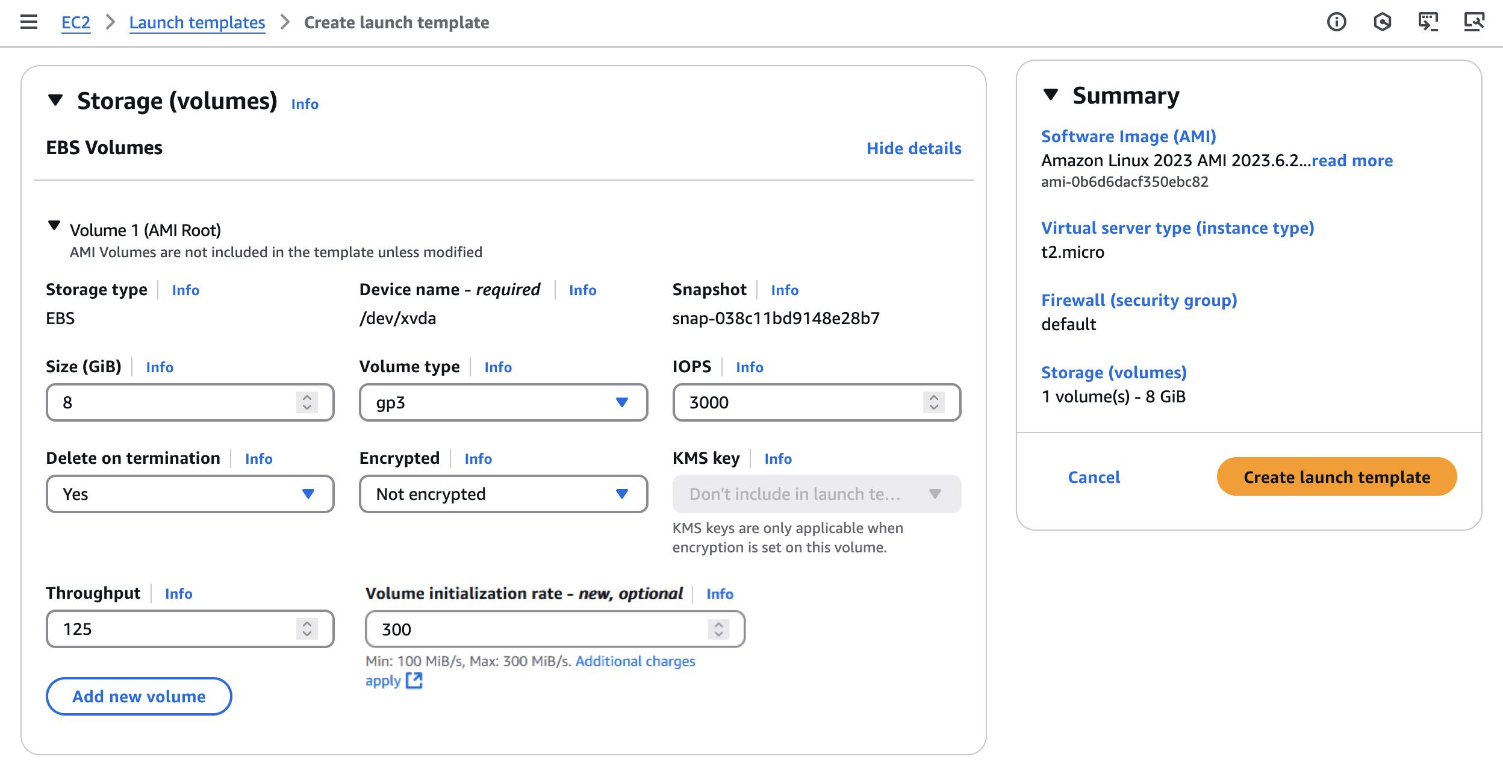The height and width of the screenshot is (771, 1503).
Task: Click Add new volume button
Action: tap(139, 696)
